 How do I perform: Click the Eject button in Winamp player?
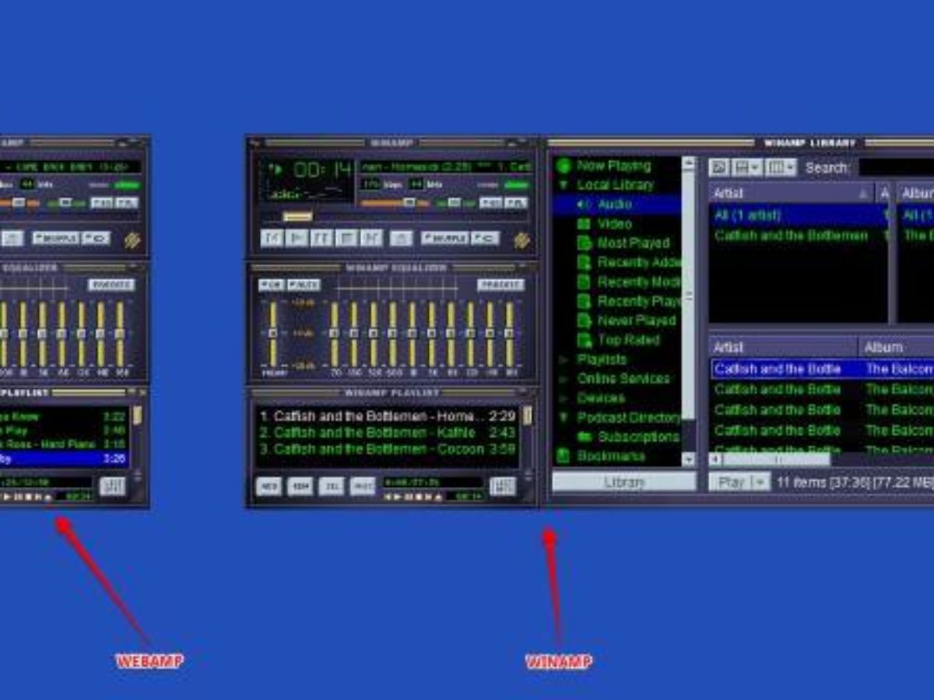click(x=401, y=238)
